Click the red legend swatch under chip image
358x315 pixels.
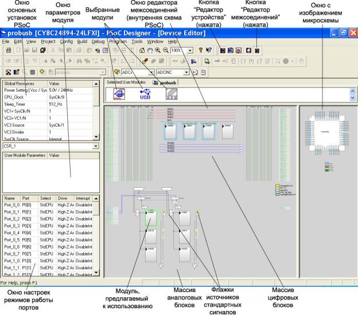pos(327,167)
